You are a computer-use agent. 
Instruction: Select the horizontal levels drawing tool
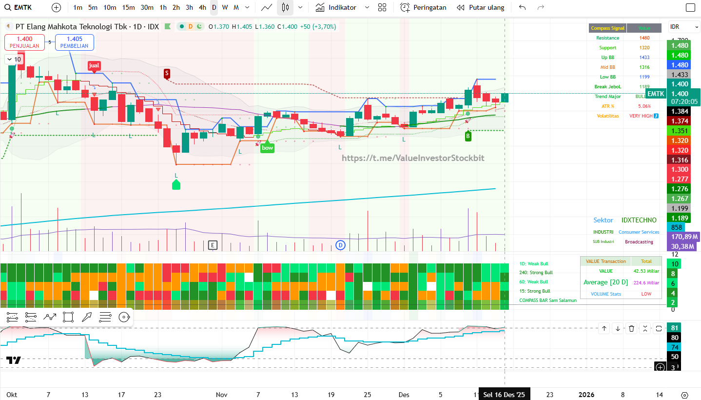105,317
